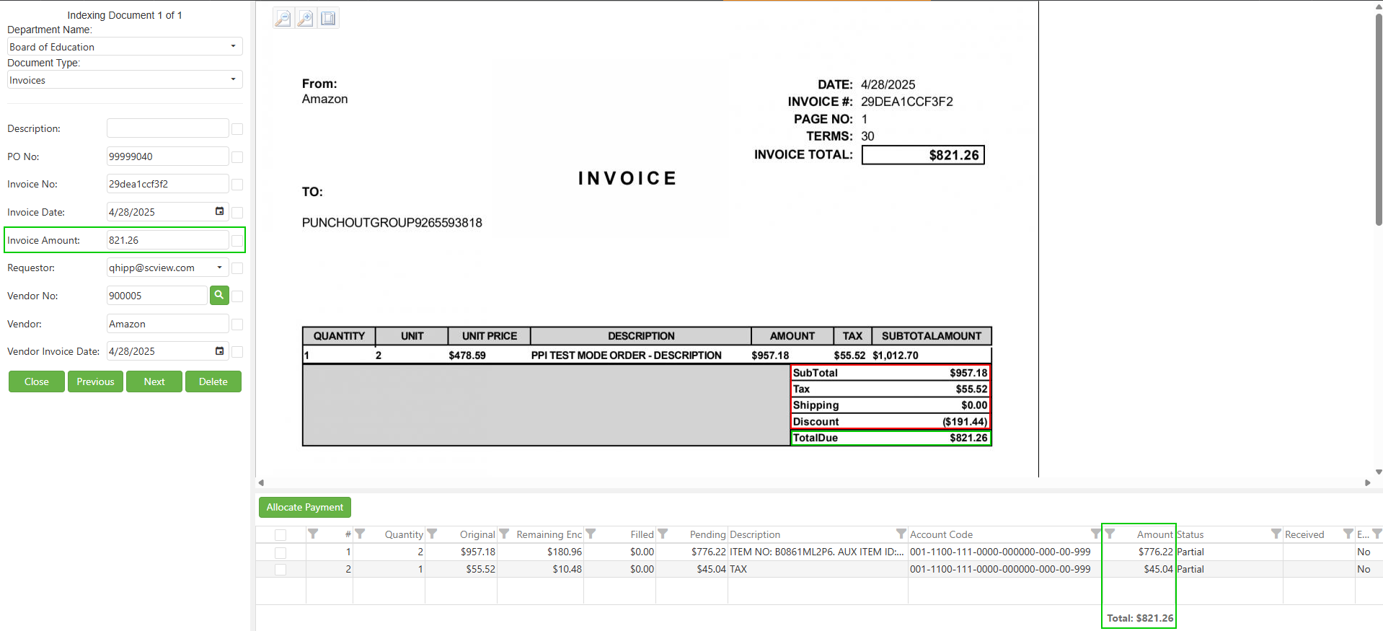The height and width of the screenshot is (631, 1383).
Task: Go to the Previous document
Action: [x=95, y=381]
